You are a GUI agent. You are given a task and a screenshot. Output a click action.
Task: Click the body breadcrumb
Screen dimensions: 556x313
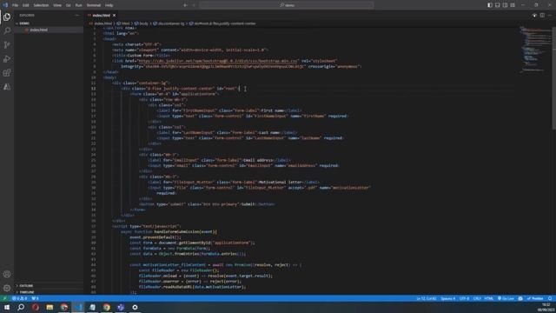tap(142, 23)
